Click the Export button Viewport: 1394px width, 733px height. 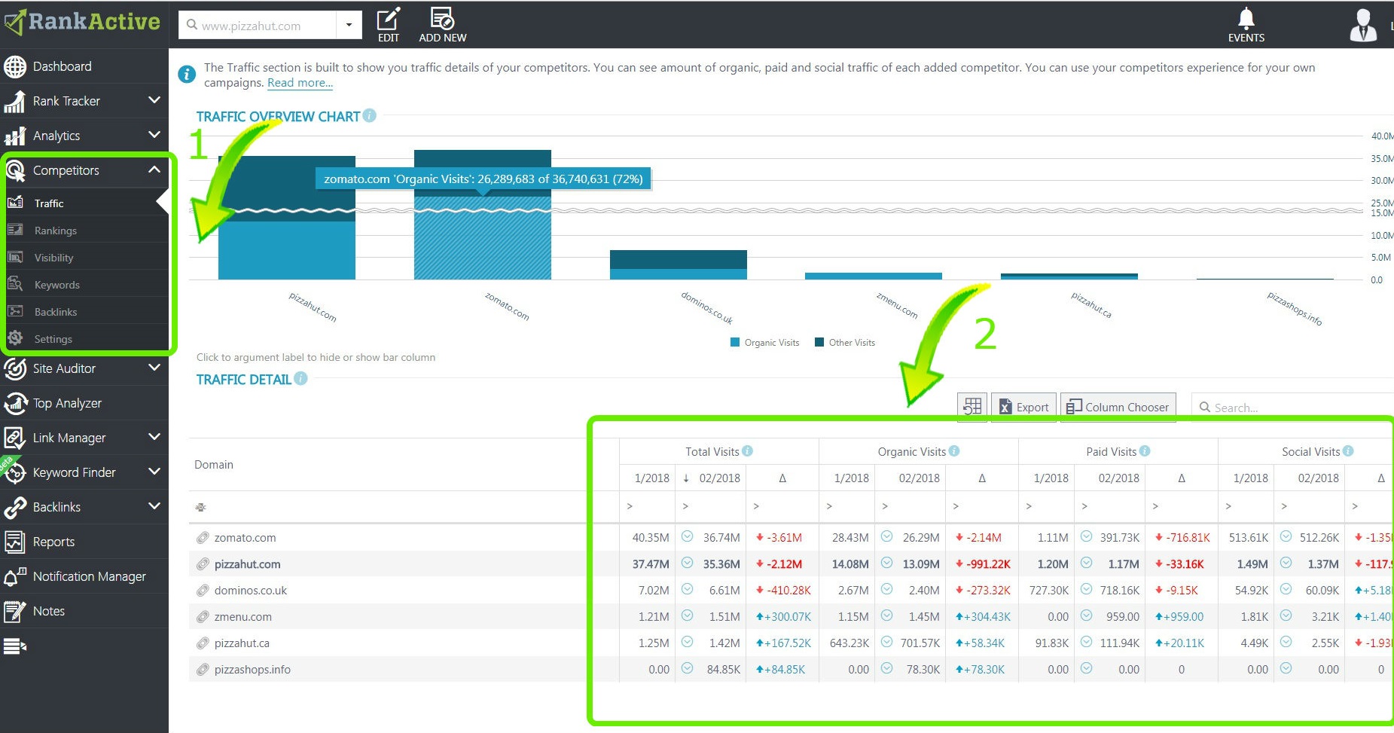click(x=1023, y=407)
